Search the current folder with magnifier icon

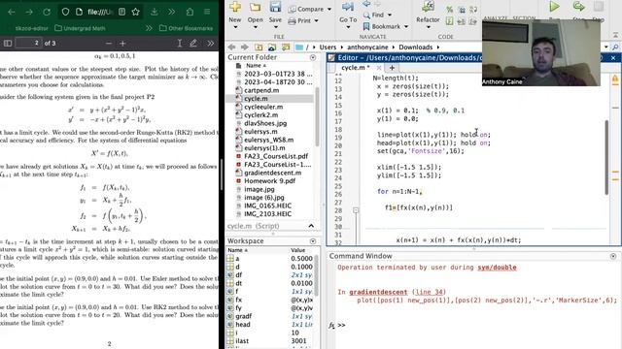[x=615, y=48]
